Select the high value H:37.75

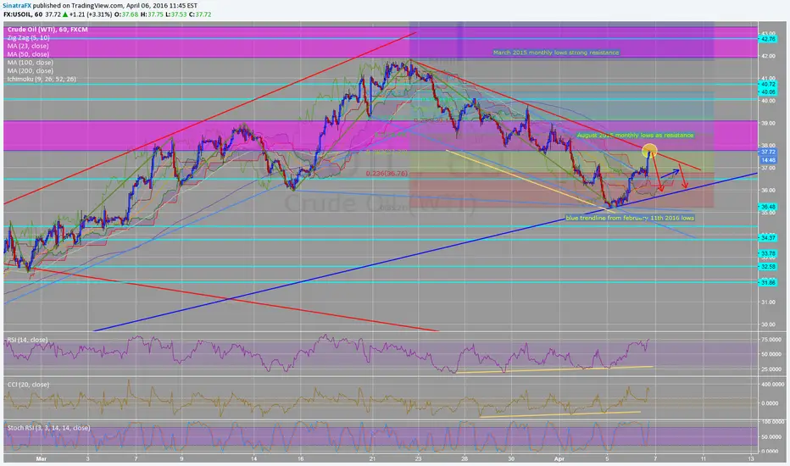[x=153, y=14]
